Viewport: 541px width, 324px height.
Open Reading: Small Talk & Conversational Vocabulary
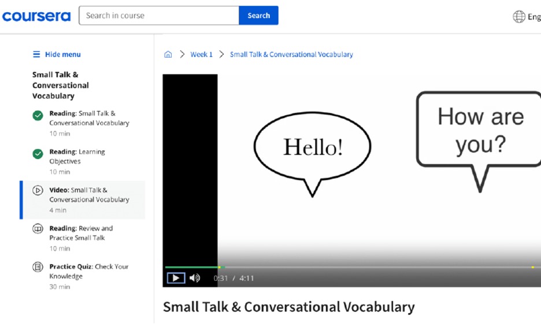point(89,118)
